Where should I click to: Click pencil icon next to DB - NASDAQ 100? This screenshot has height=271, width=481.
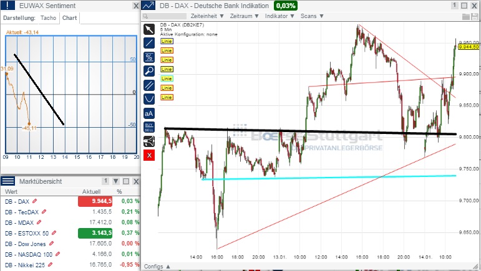pos(57,254)
